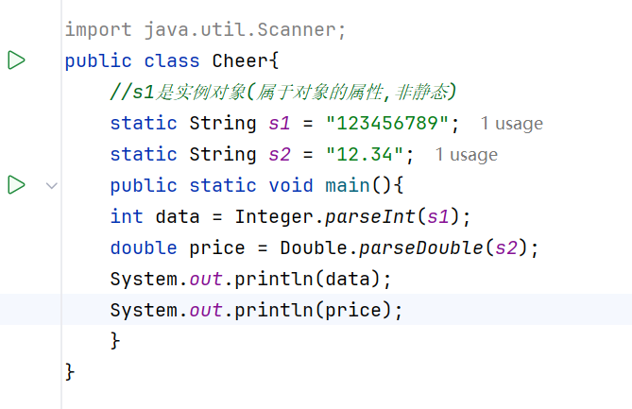Run the Cheer class via gutter icon

pos(16,60)
